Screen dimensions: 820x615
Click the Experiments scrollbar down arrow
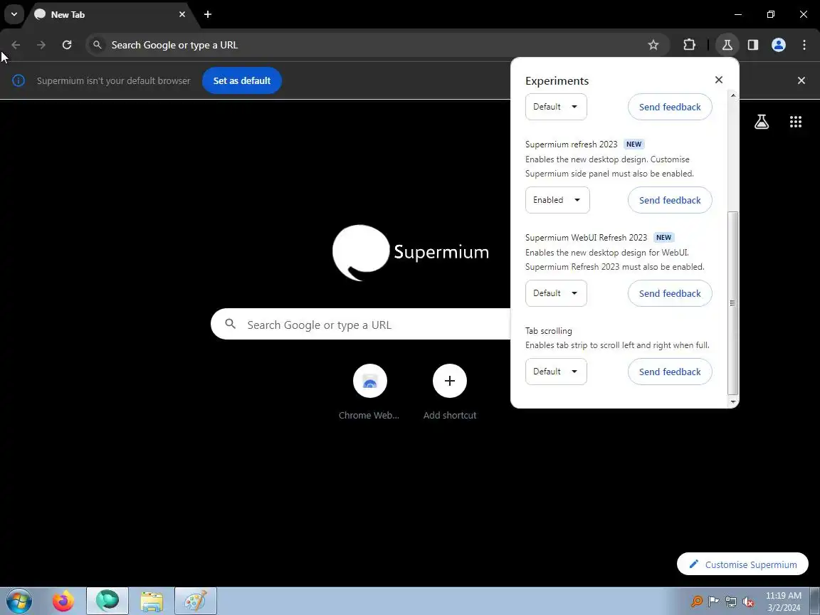(732, 401)
